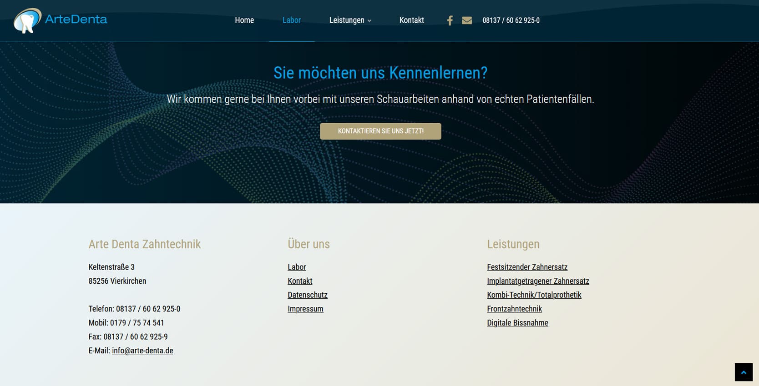The height and width of the screenshot is (386, 759).
Task: Go to the Home menu item
Action: click(x=244, y=20)
